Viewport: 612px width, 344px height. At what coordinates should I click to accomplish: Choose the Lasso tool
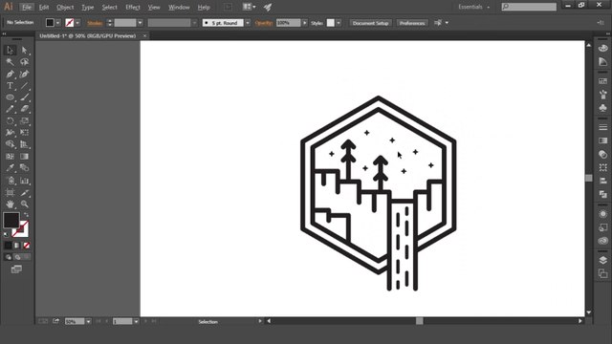point(24,62)
